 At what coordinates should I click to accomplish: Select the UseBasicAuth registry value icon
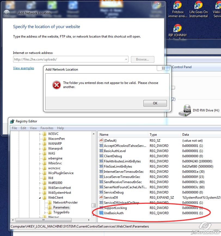click(101, 213)
